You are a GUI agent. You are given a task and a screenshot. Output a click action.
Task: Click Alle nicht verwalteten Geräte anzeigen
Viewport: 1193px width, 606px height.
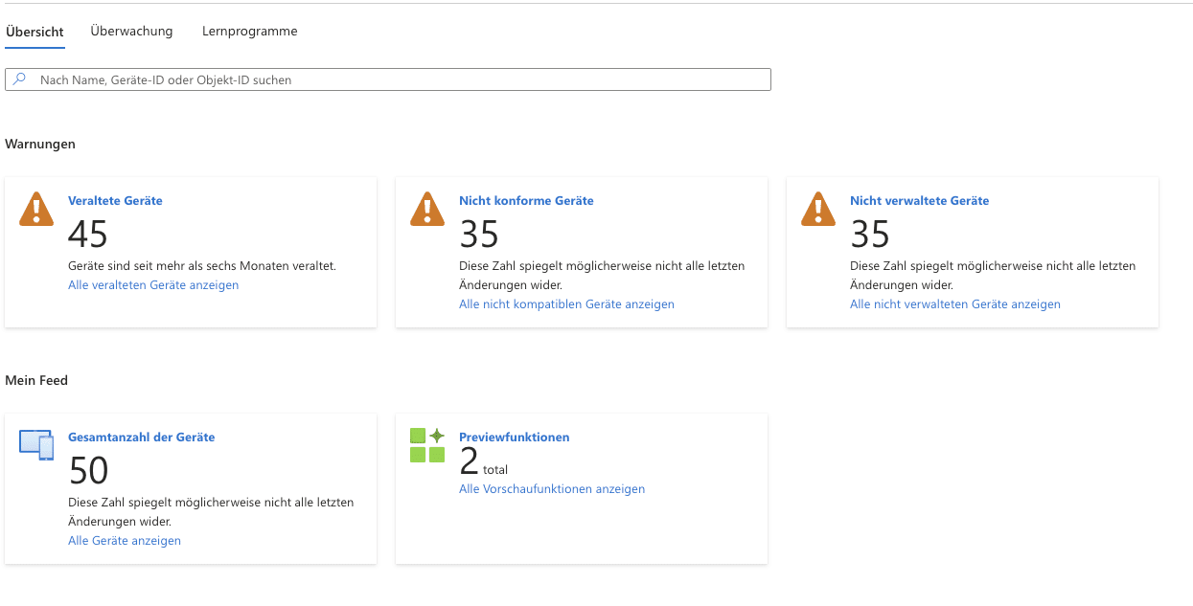pyautogui.click(x=955, y=304)
